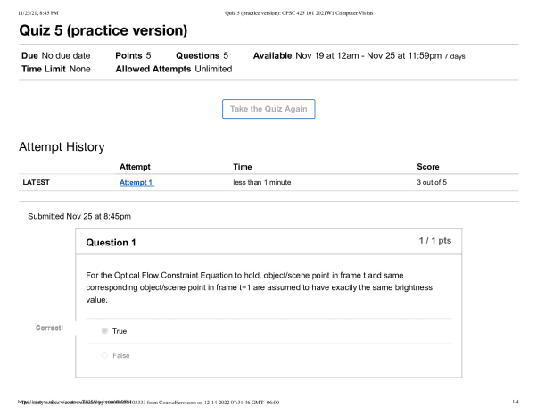Click the Score column header
Image resolution: width=537 pixels, height=415 pixels.
[x=427, y=167]
